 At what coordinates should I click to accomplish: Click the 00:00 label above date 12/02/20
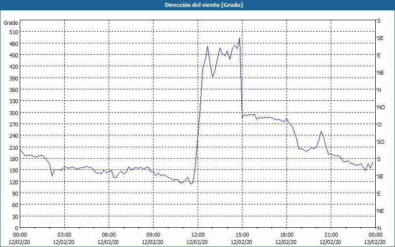(x=20, y=235)
